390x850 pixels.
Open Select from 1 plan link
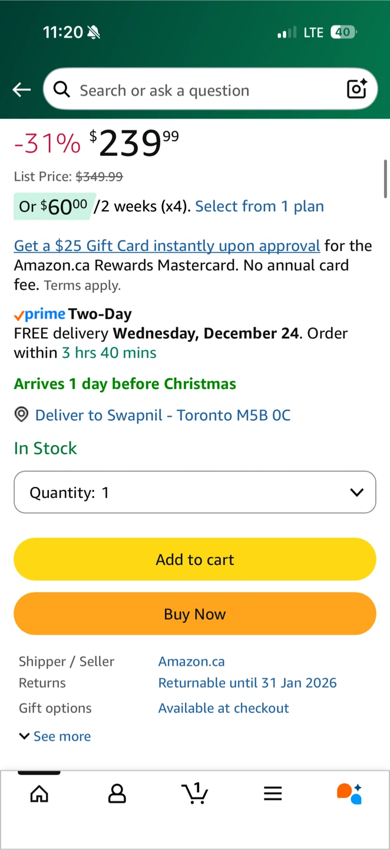click(259, 206)
